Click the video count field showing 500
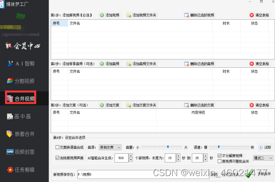The image size is (275, 182). (x=122, y=158)
